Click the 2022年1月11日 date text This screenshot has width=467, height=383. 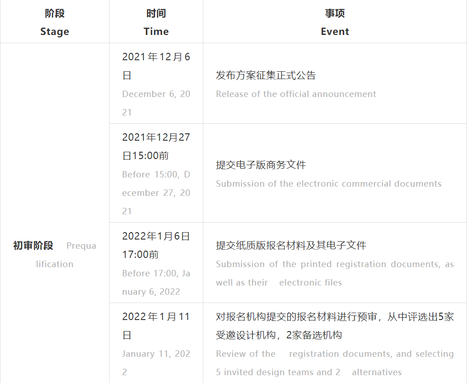tap(156, 326)
